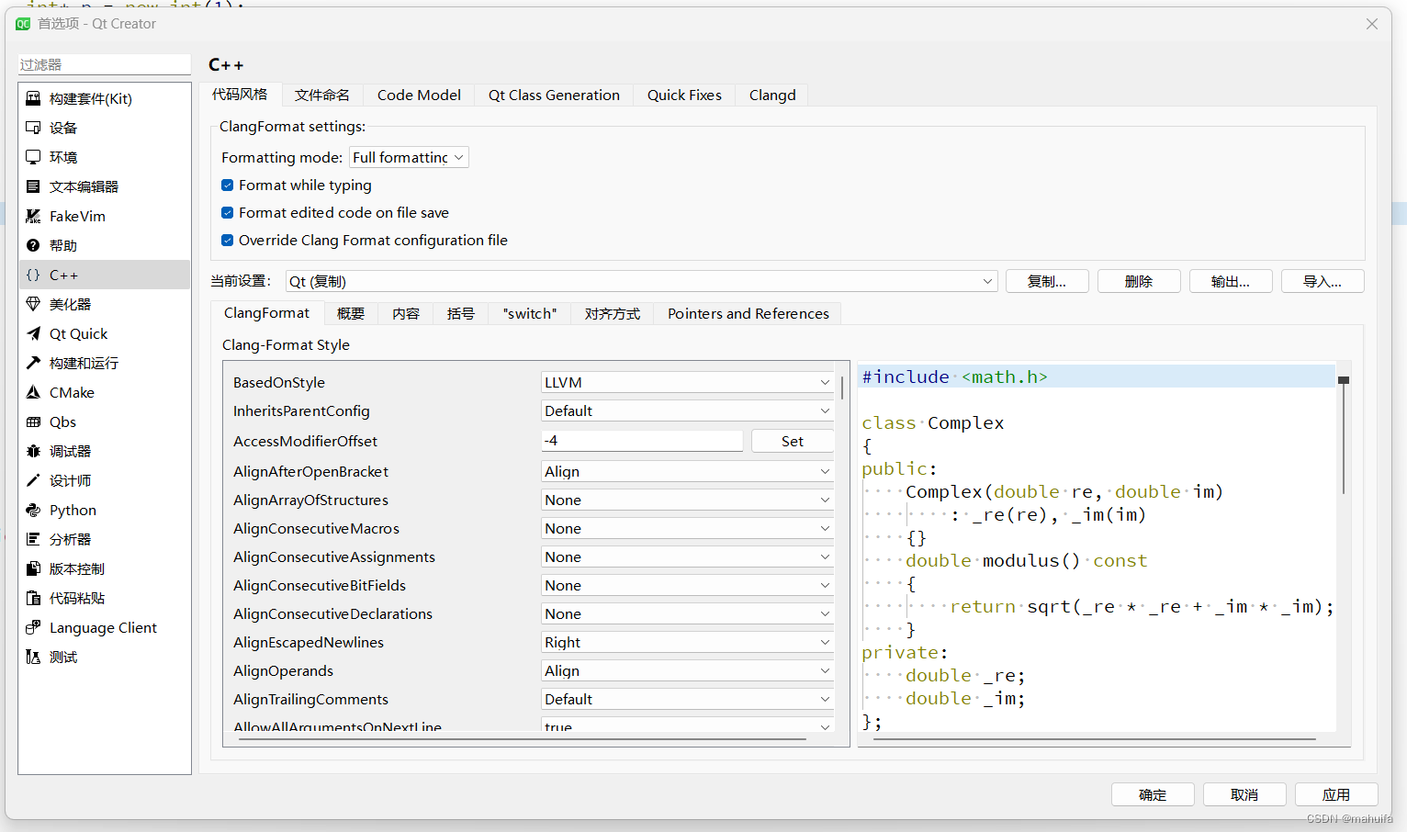
Task: Select the ClangFormat sub-tab
Action: coord(267,313)
